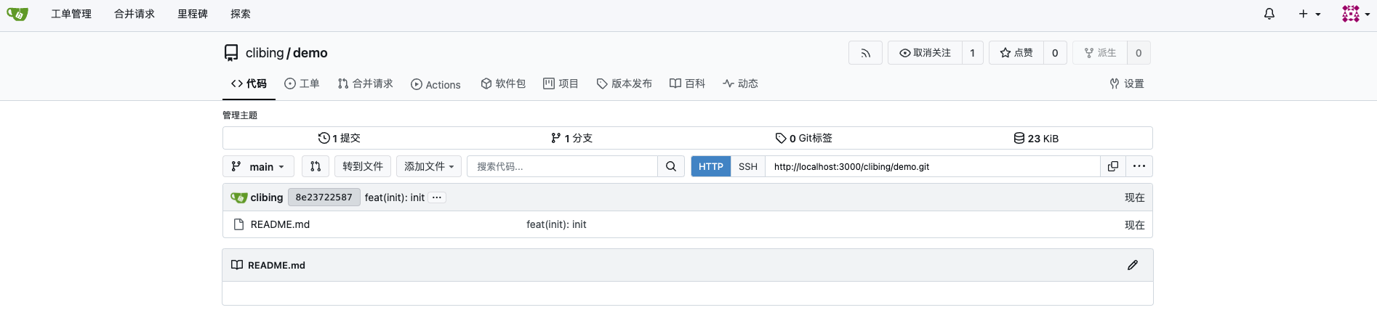
Task: Expand the plus create menu
Action: 1309,14
